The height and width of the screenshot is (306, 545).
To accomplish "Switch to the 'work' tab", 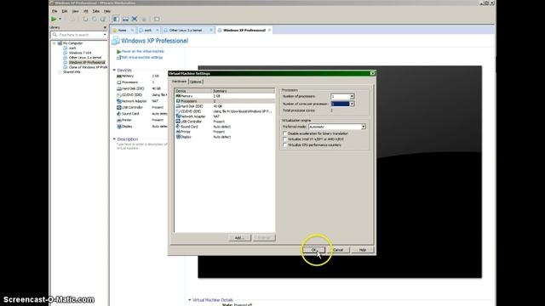I will [x=148, y=31].
